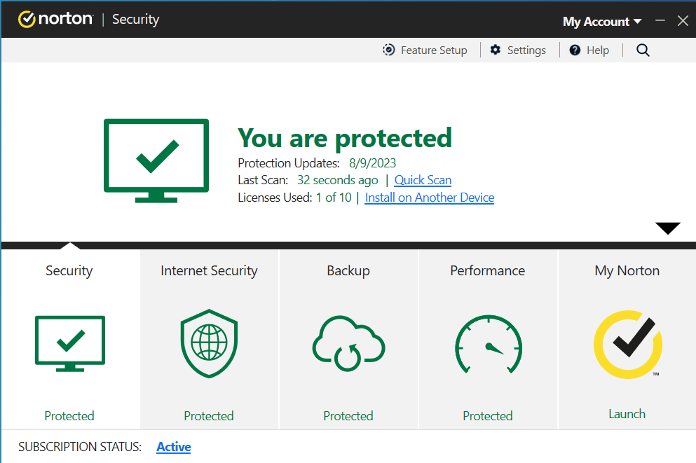Switch to the Performance tab

click(487, 270)
